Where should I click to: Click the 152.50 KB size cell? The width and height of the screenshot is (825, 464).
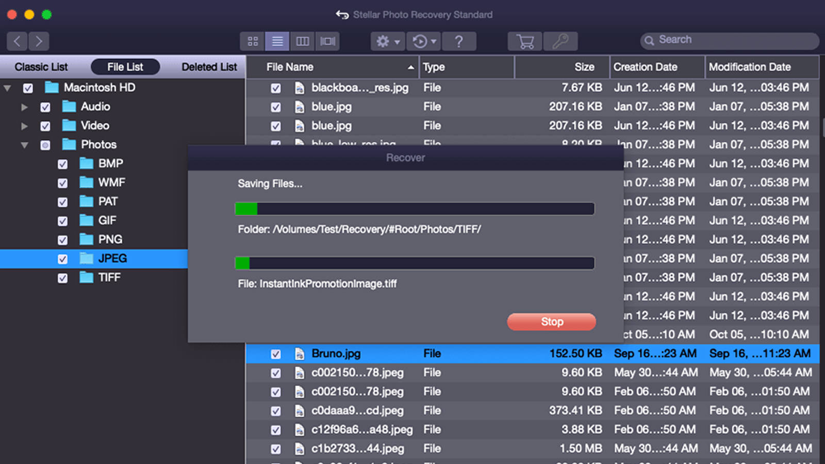pos(575,354)
